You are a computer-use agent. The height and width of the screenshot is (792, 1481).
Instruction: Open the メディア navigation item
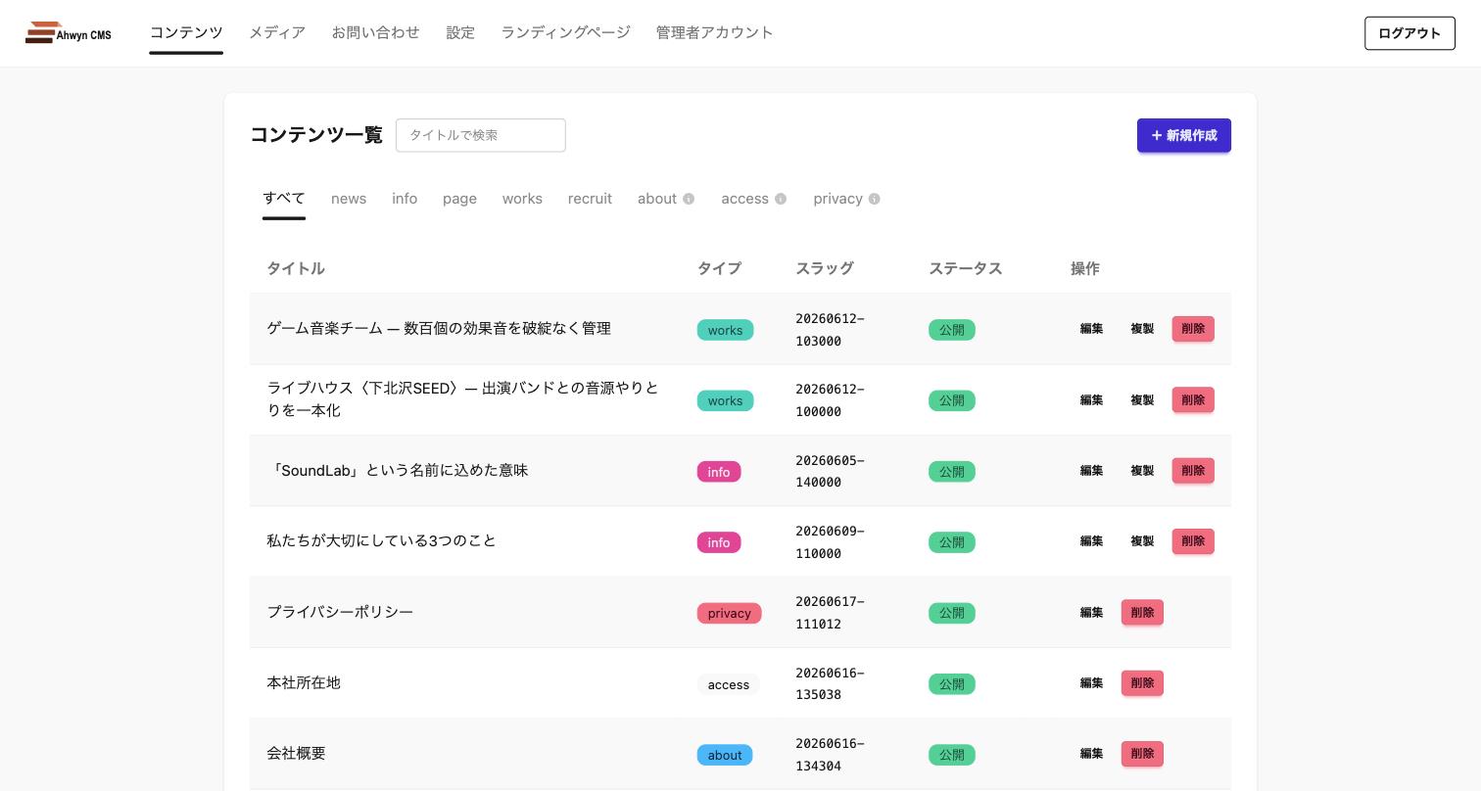(277, 32)
